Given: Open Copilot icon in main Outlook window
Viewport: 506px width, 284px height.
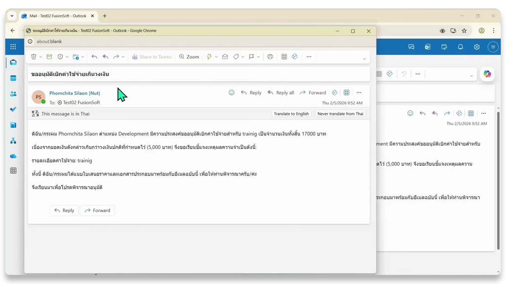Looking at the screenshot, I should tap(487, 74).
